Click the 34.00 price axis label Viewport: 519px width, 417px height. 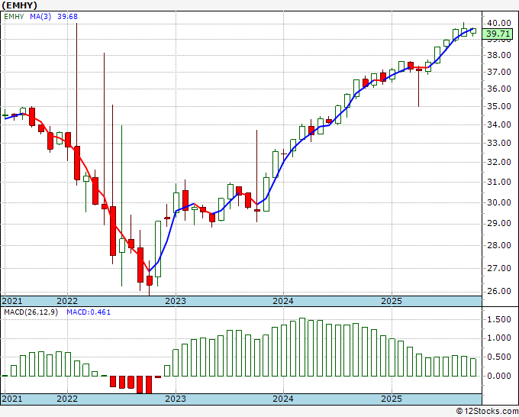(x=499, y=124)
